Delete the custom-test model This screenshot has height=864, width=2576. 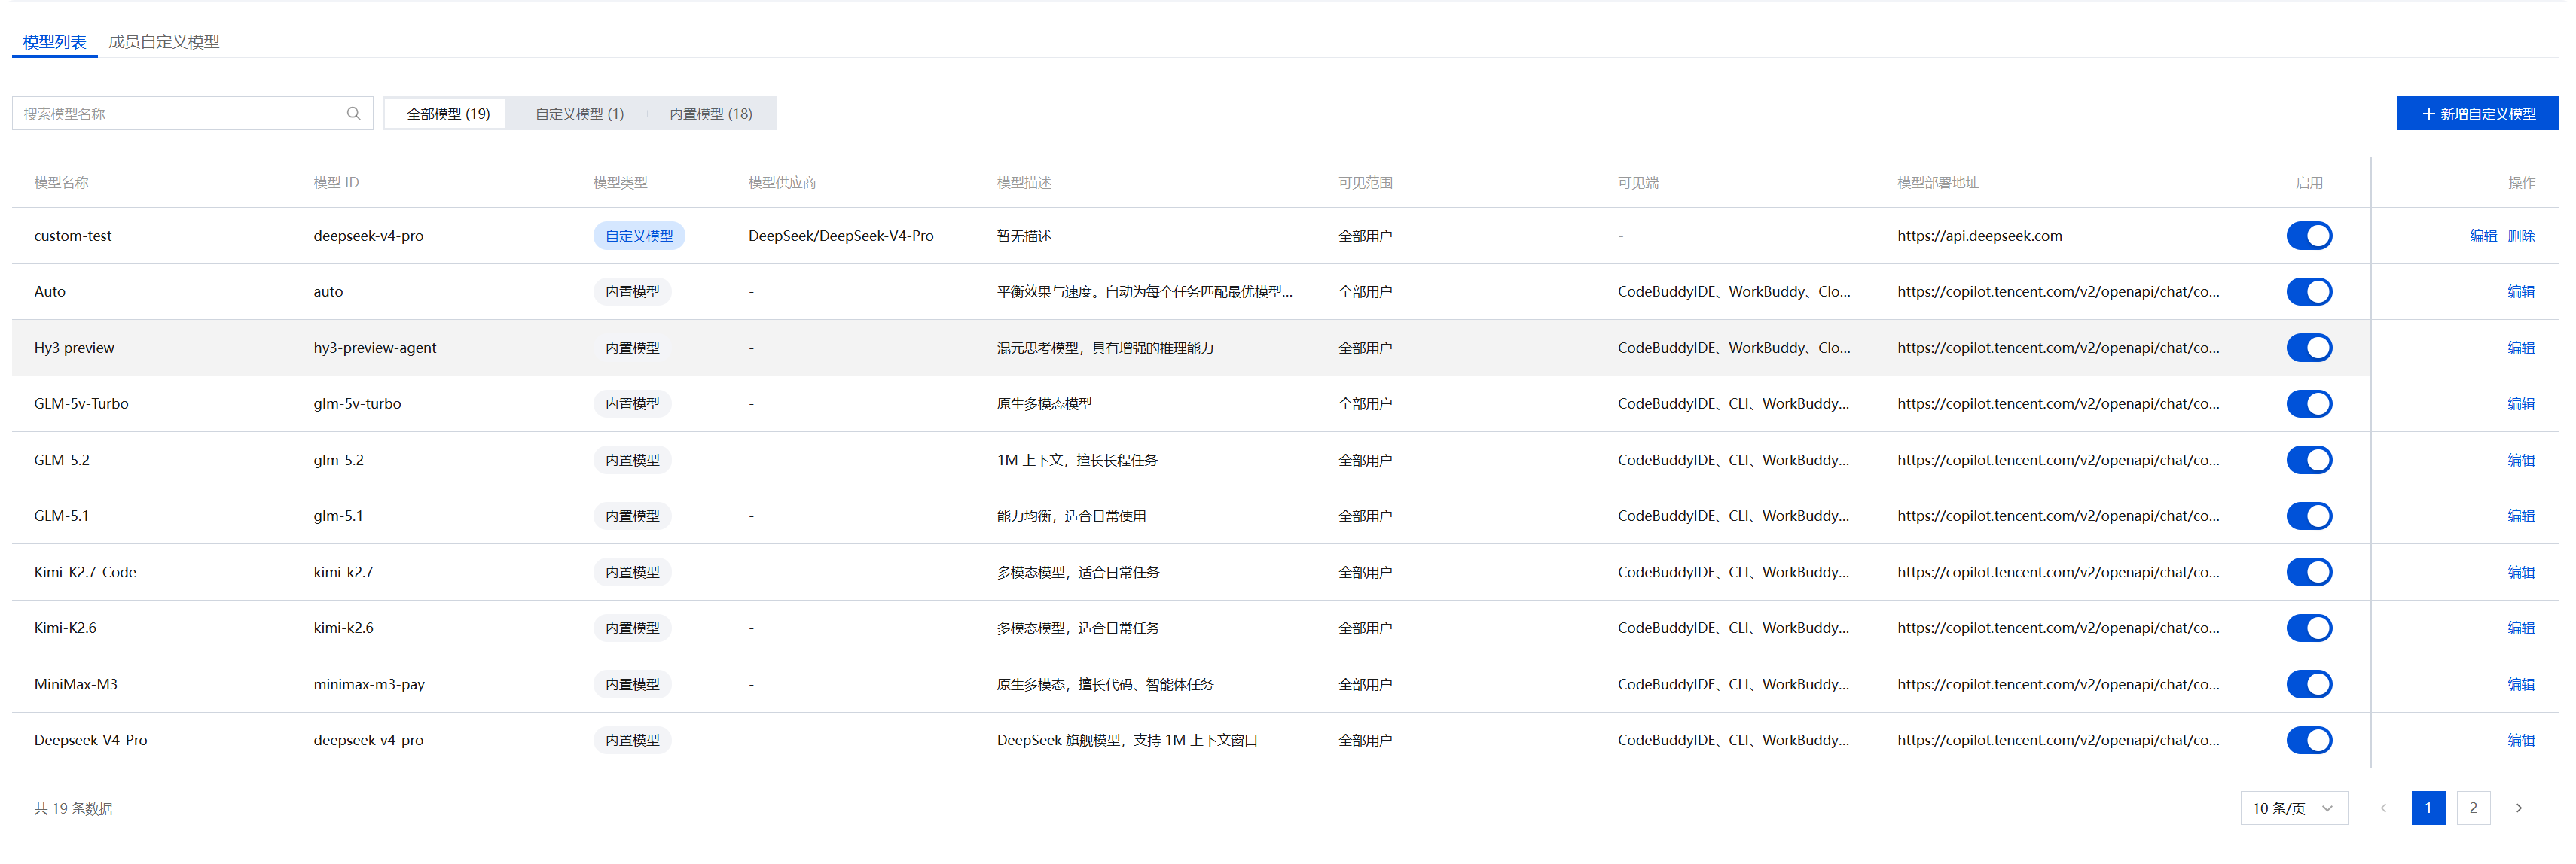[2521, 236]
